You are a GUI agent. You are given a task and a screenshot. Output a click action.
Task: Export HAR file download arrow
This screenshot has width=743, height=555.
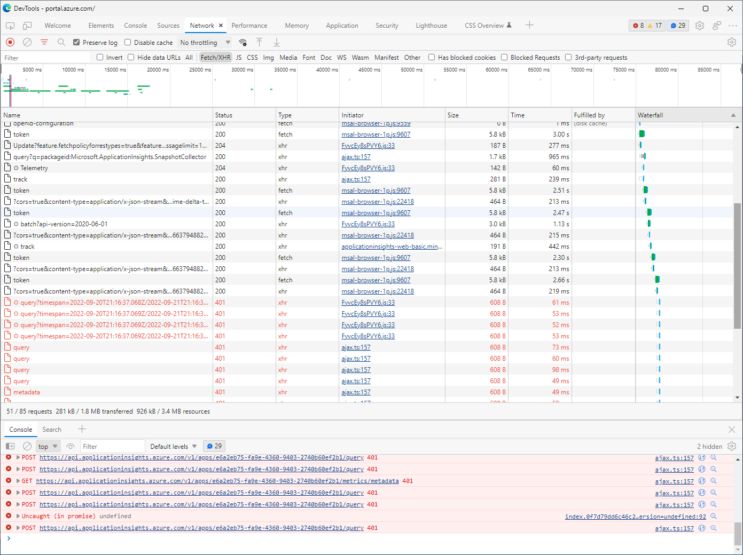pyautogui.click(x=277, y=42)
